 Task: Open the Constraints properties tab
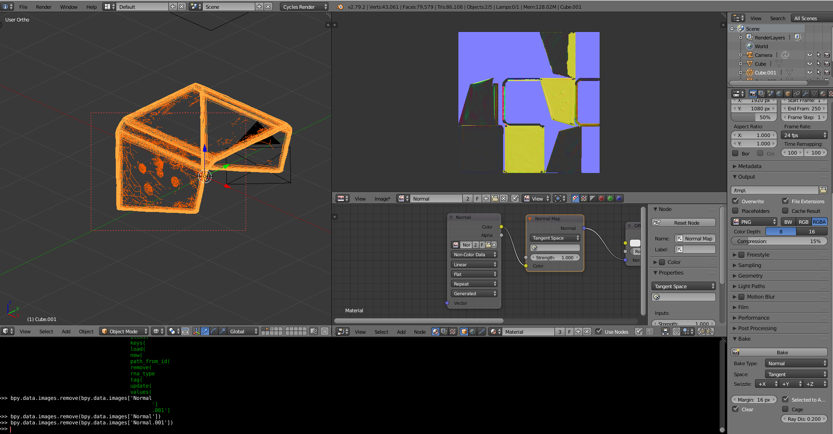coord(797,94)
